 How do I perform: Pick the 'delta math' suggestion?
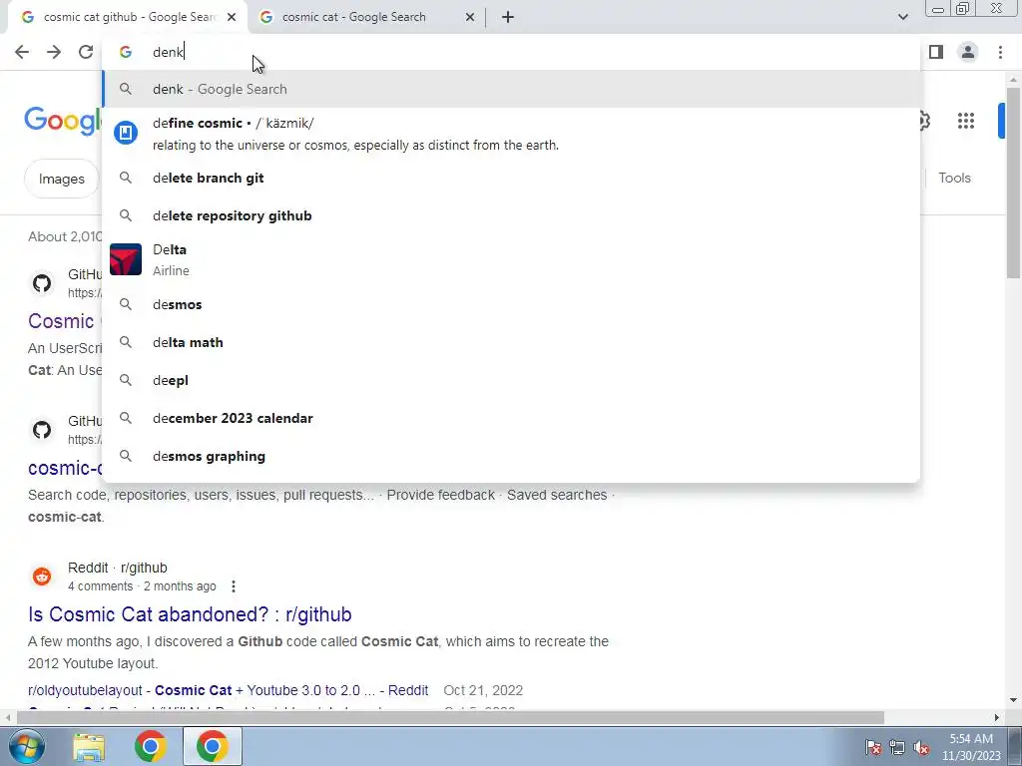pyautogui.click(x=511, y=342)
